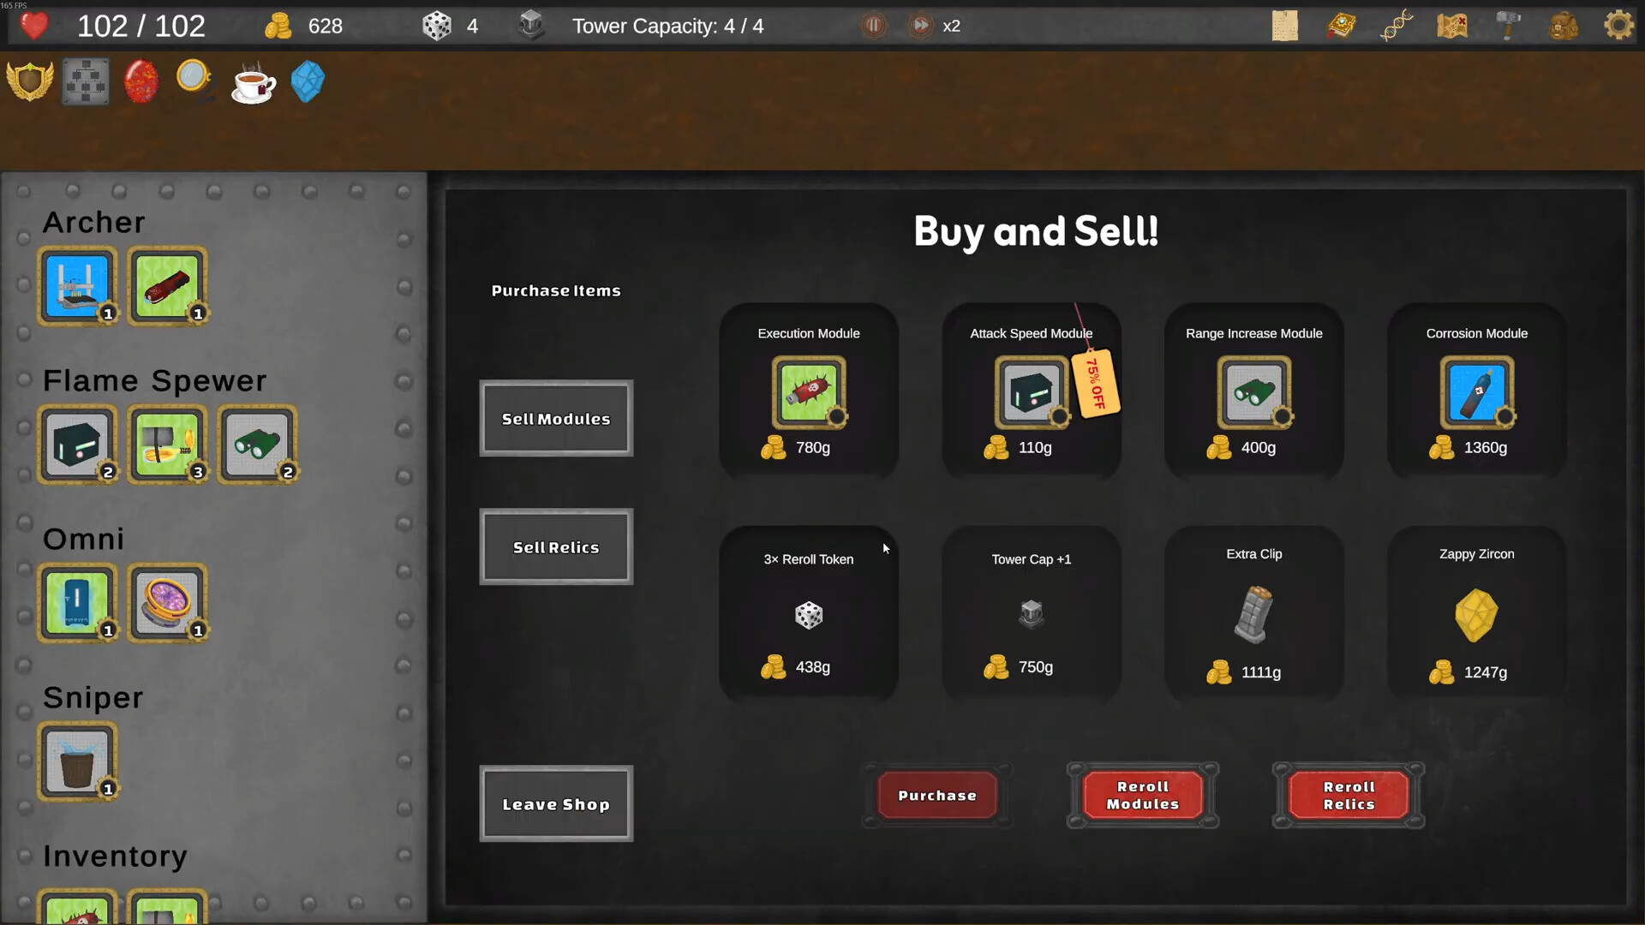The width and height of the screenshot is (1645, 925).
Task: Select the Flame Spewer's hammer coin module
Action: pyautogui.click(x=167, y=445)
